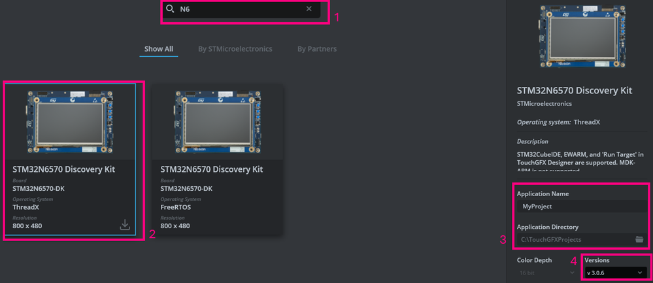Click STM32N6570-DK board name on ThreadX card

pos(39,188)
